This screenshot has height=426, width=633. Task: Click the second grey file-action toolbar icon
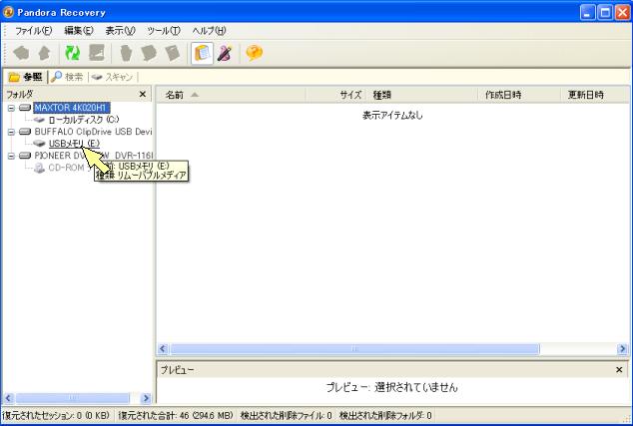click(x=149, y=53)
